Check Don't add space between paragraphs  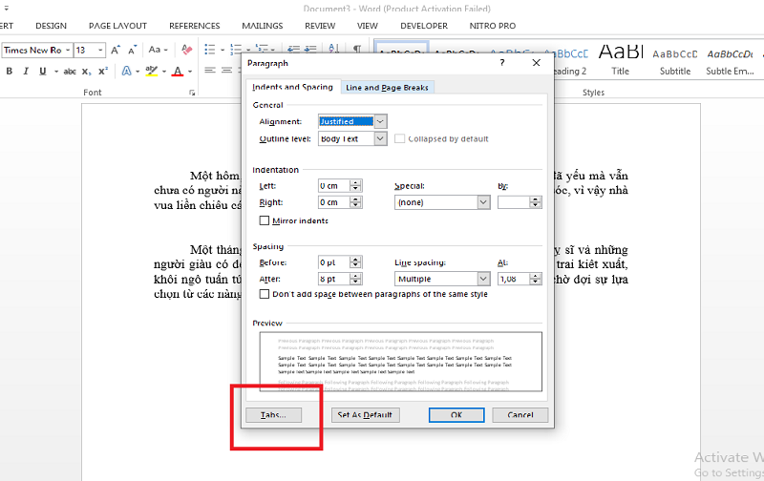pos(265,294)
